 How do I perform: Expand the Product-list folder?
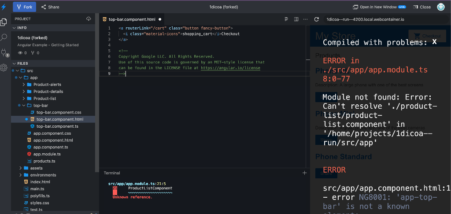pos(24,98)
